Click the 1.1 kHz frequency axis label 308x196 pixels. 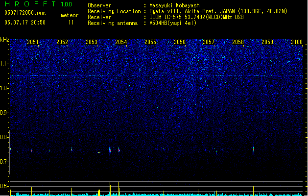click(x=4, y=64)
